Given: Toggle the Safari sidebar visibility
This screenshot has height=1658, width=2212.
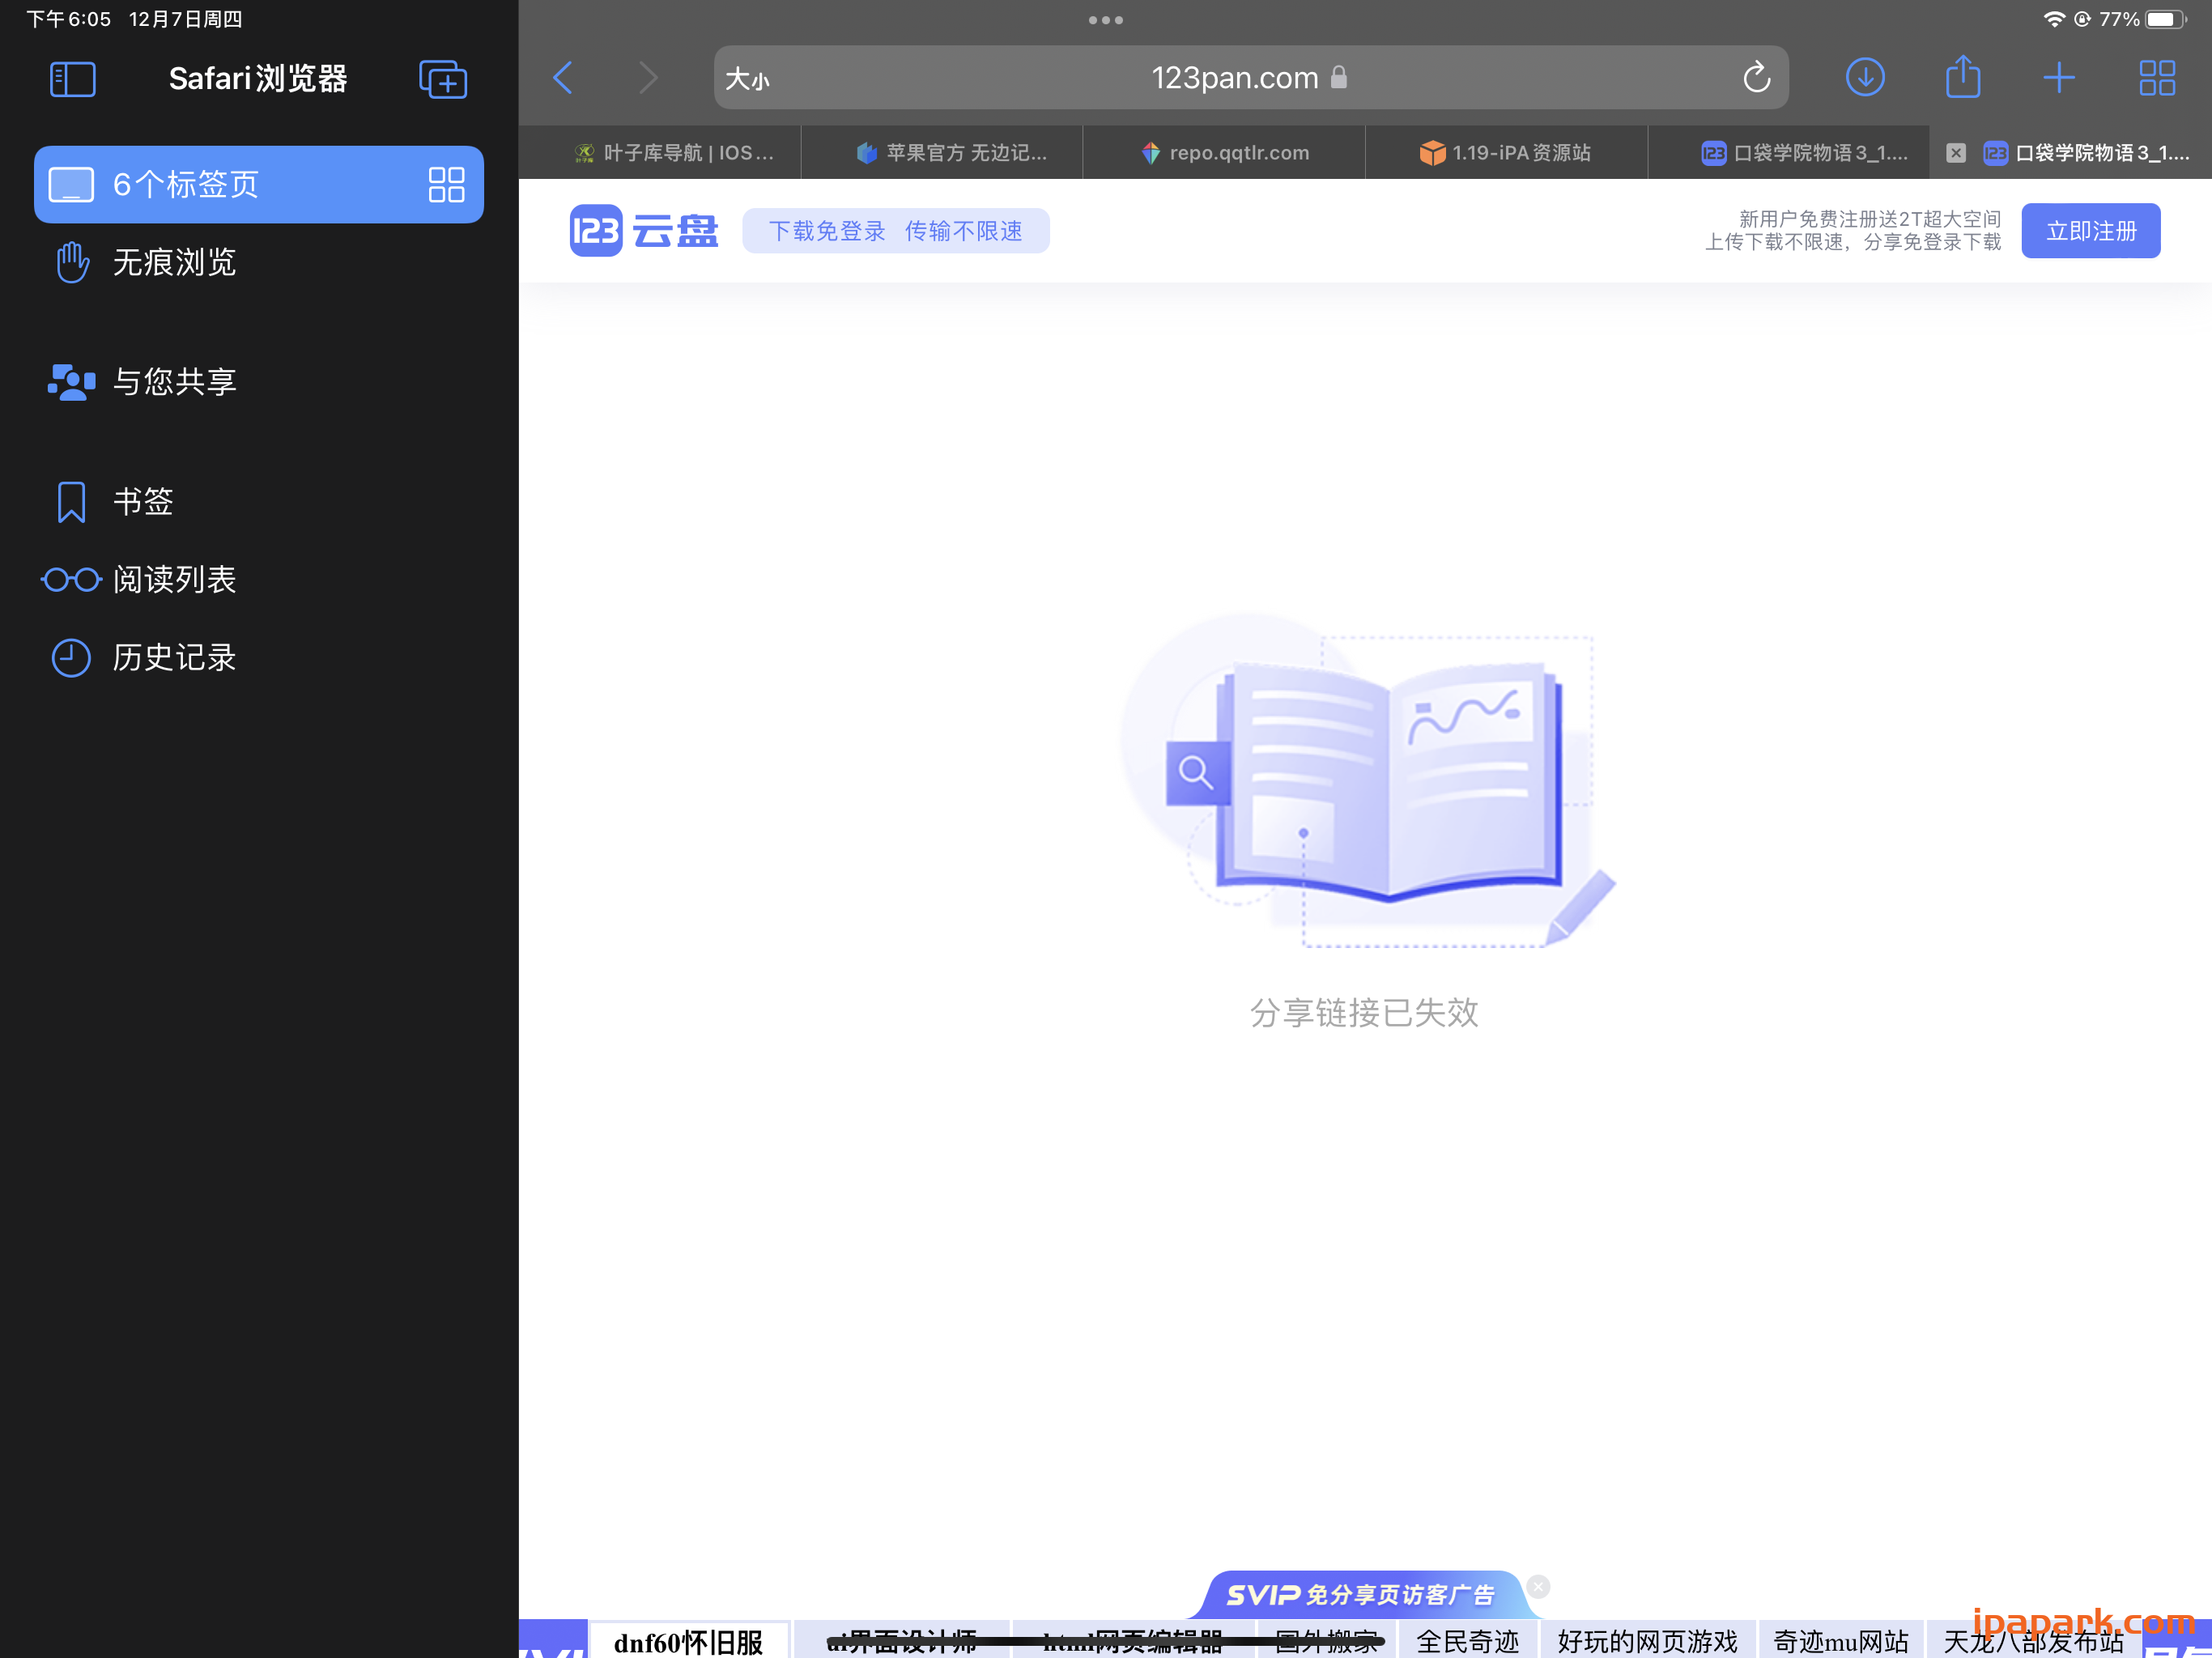Looking at the screenshot, I should pyautogui.click(x=72, y=79).
